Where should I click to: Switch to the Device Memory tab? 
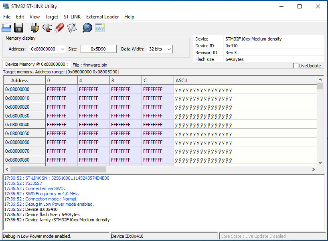click(x=36, y=64)
